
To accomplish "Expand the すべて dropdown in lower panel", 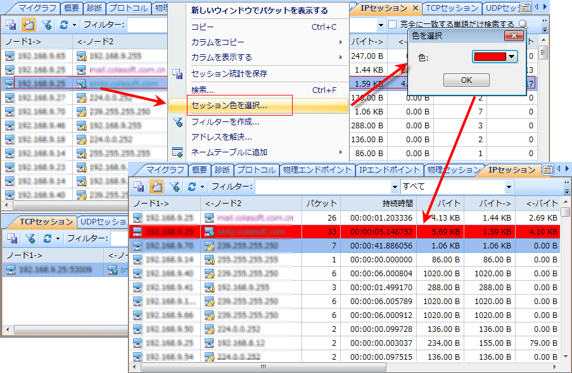I will click(509, 187).
